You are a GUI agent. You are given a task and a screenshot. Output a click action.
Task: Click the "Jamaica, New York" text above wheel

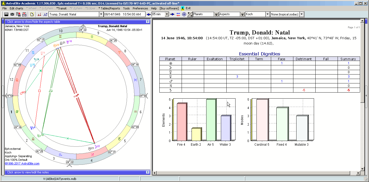click(x=17, y=26)
